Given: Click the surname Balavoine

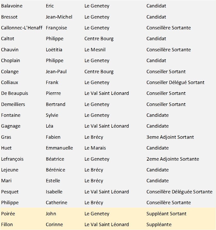Looking at the screenshot, I should pyautogui.click(x=12, y=6).
